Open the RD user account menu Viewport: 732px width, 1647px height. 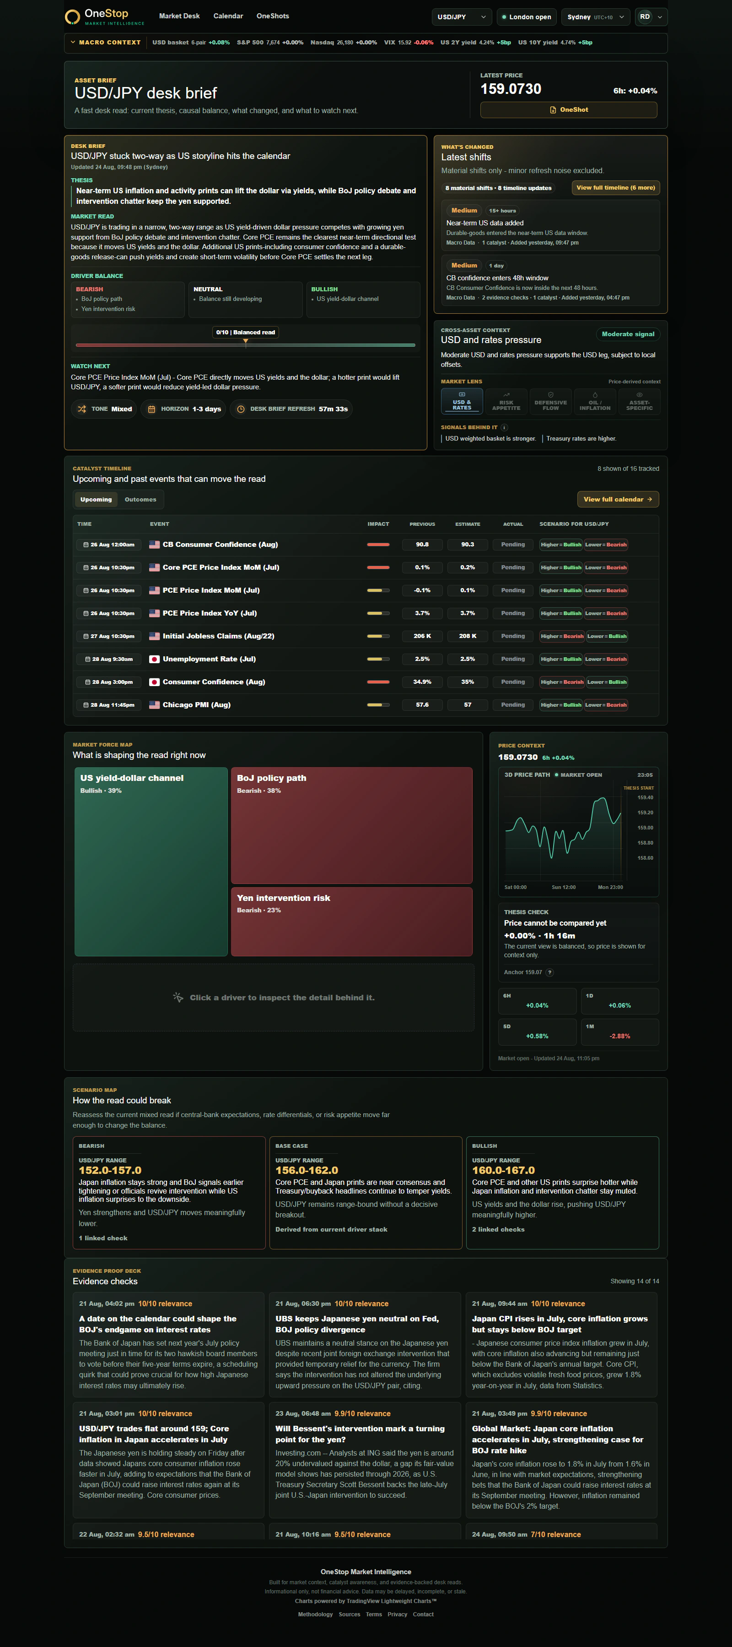pyautogui.click(x=651, y=16)
